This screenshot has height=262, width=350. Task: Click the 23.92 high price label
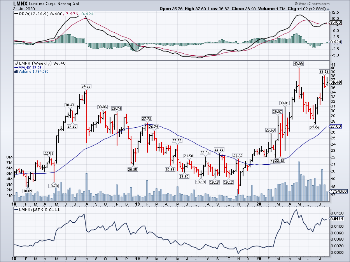[x=177, y=141]
